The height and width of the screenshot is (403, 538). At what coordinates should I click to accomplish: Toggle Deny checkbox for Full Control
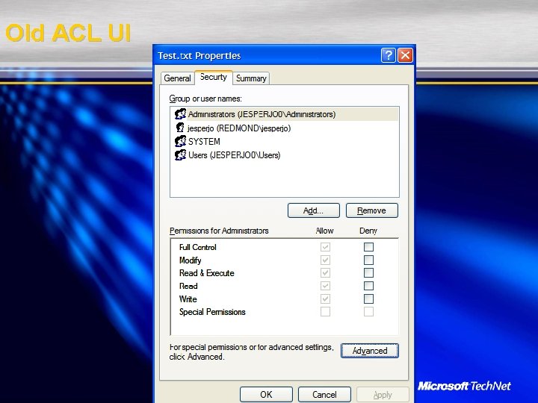tap(369, 247)
